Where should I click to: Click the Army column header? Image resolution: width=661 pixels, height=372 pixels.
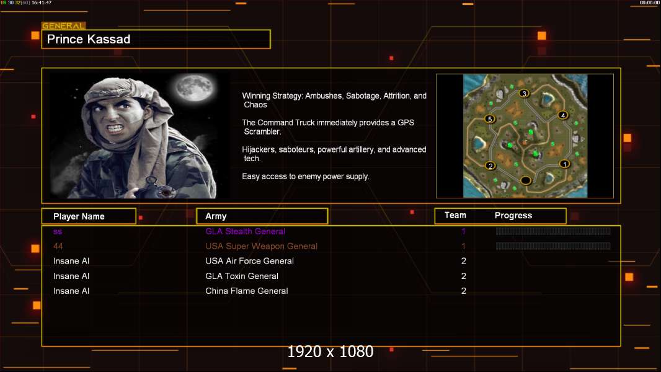click(262, 216)
